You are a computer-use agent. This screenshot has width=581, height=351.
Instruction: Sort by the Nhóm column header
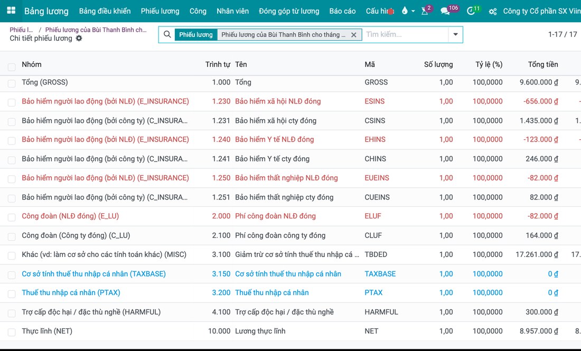point(32,64)
